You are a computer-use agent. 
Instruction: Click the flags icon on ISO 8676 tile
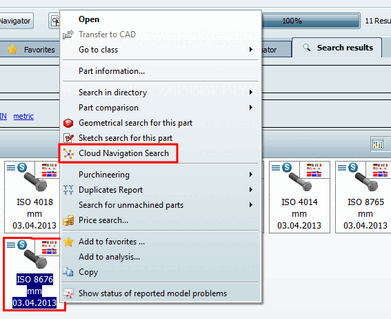pos(49,248)
